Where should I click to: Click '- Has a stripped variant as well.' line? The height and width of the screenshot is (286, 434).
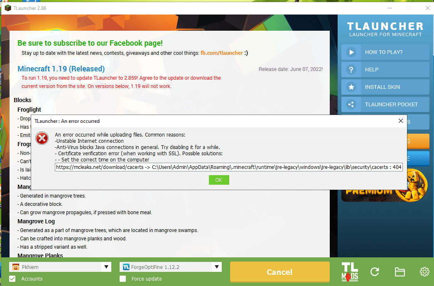[x=52, y=247]
